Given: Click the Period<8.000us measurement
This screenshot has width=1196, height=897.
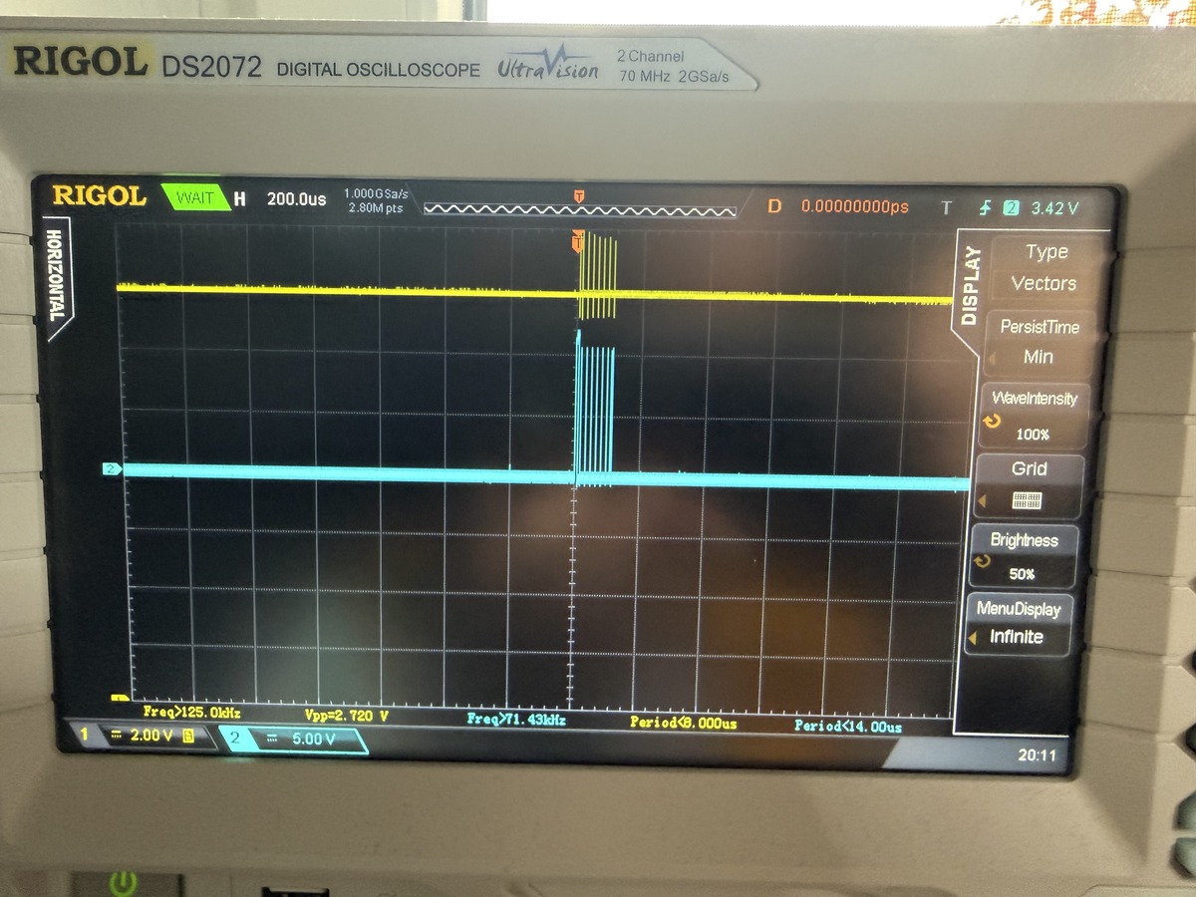Looking at the screenshot, I should pos(684,723).
